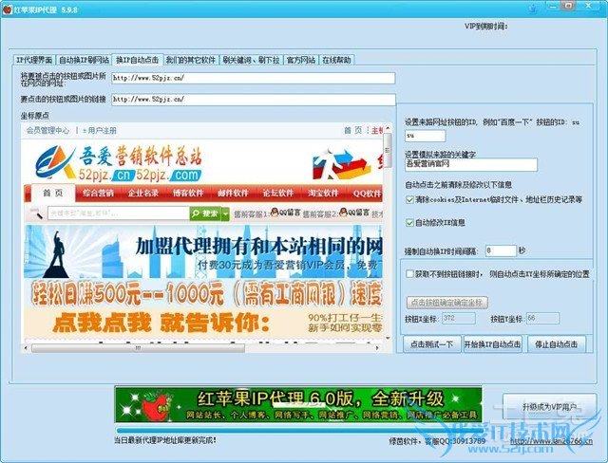Click the 点击按钮确定确定坐标 button
The image size is (608, 463).
(x=446, y=303)
